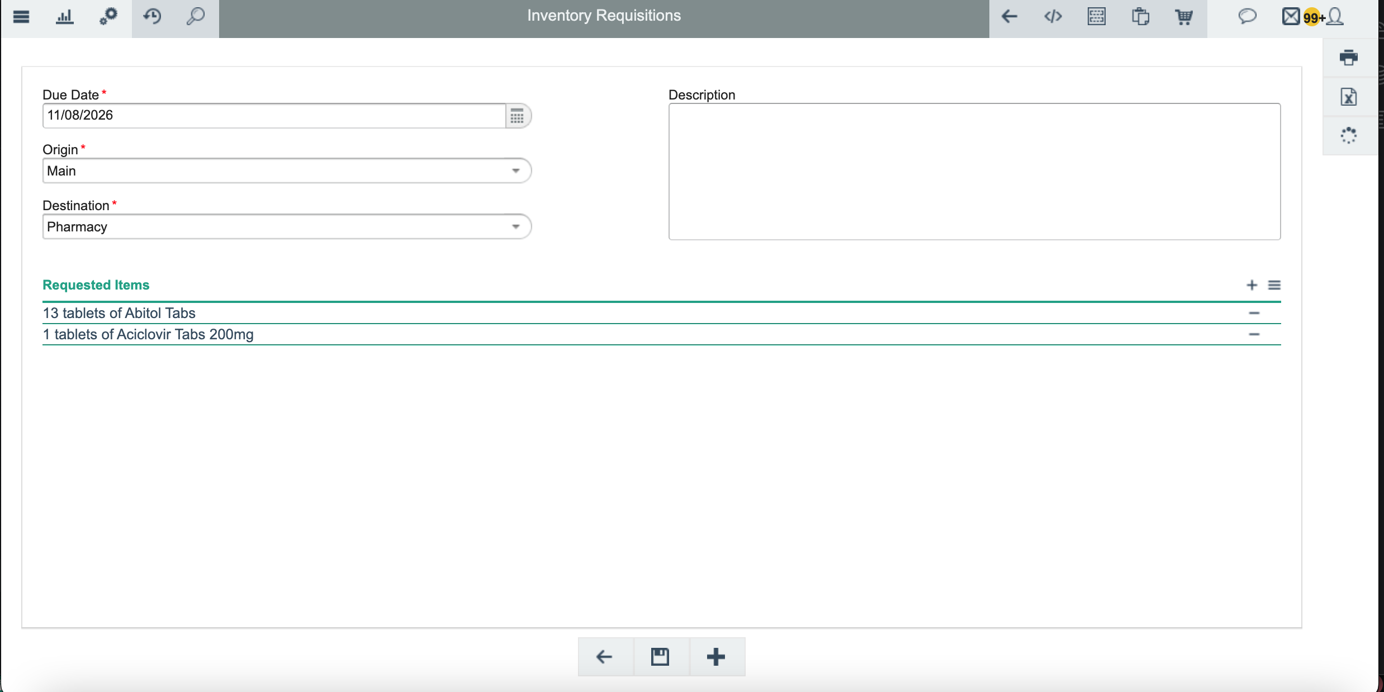Screen dimensions: 1384x692
Task: Print the requisition via printer icon
Action: coord(1349,57)
